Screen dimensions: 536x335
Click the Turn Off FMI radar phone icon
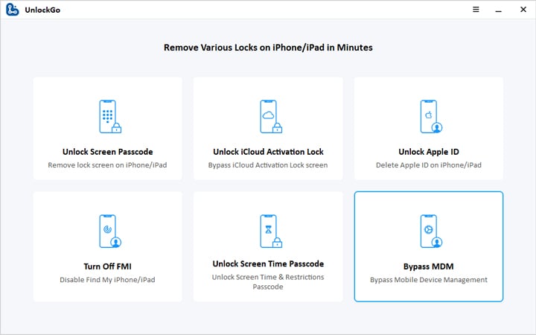(x=110, y=231)
